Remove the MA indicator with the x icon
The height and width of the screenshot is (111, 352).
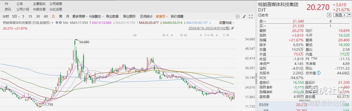[x=61, y=23]
